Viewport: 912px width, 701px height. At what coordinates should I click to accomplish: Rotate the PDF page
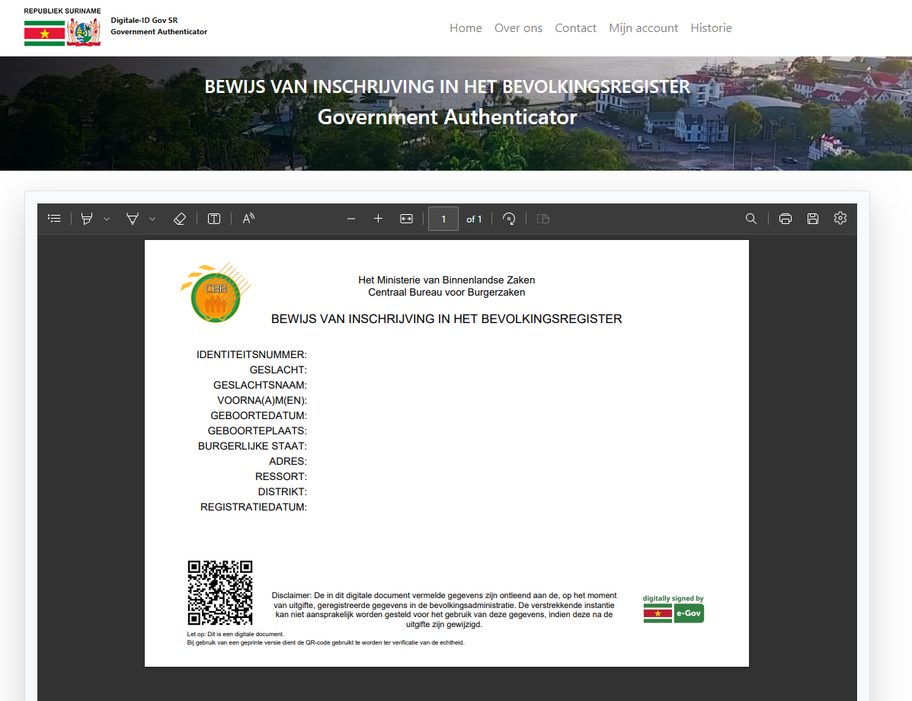[509, 219]
